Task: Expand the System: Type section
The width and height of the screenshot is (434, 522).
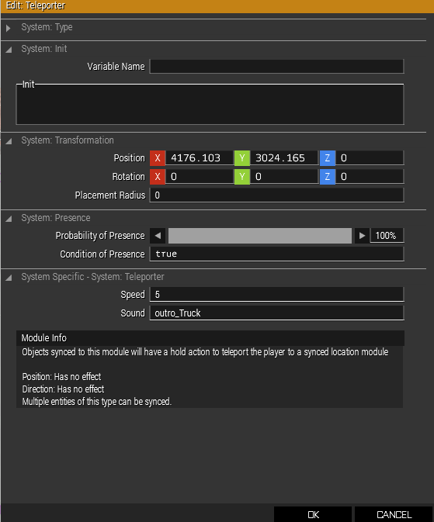Action: click(9, 28)
